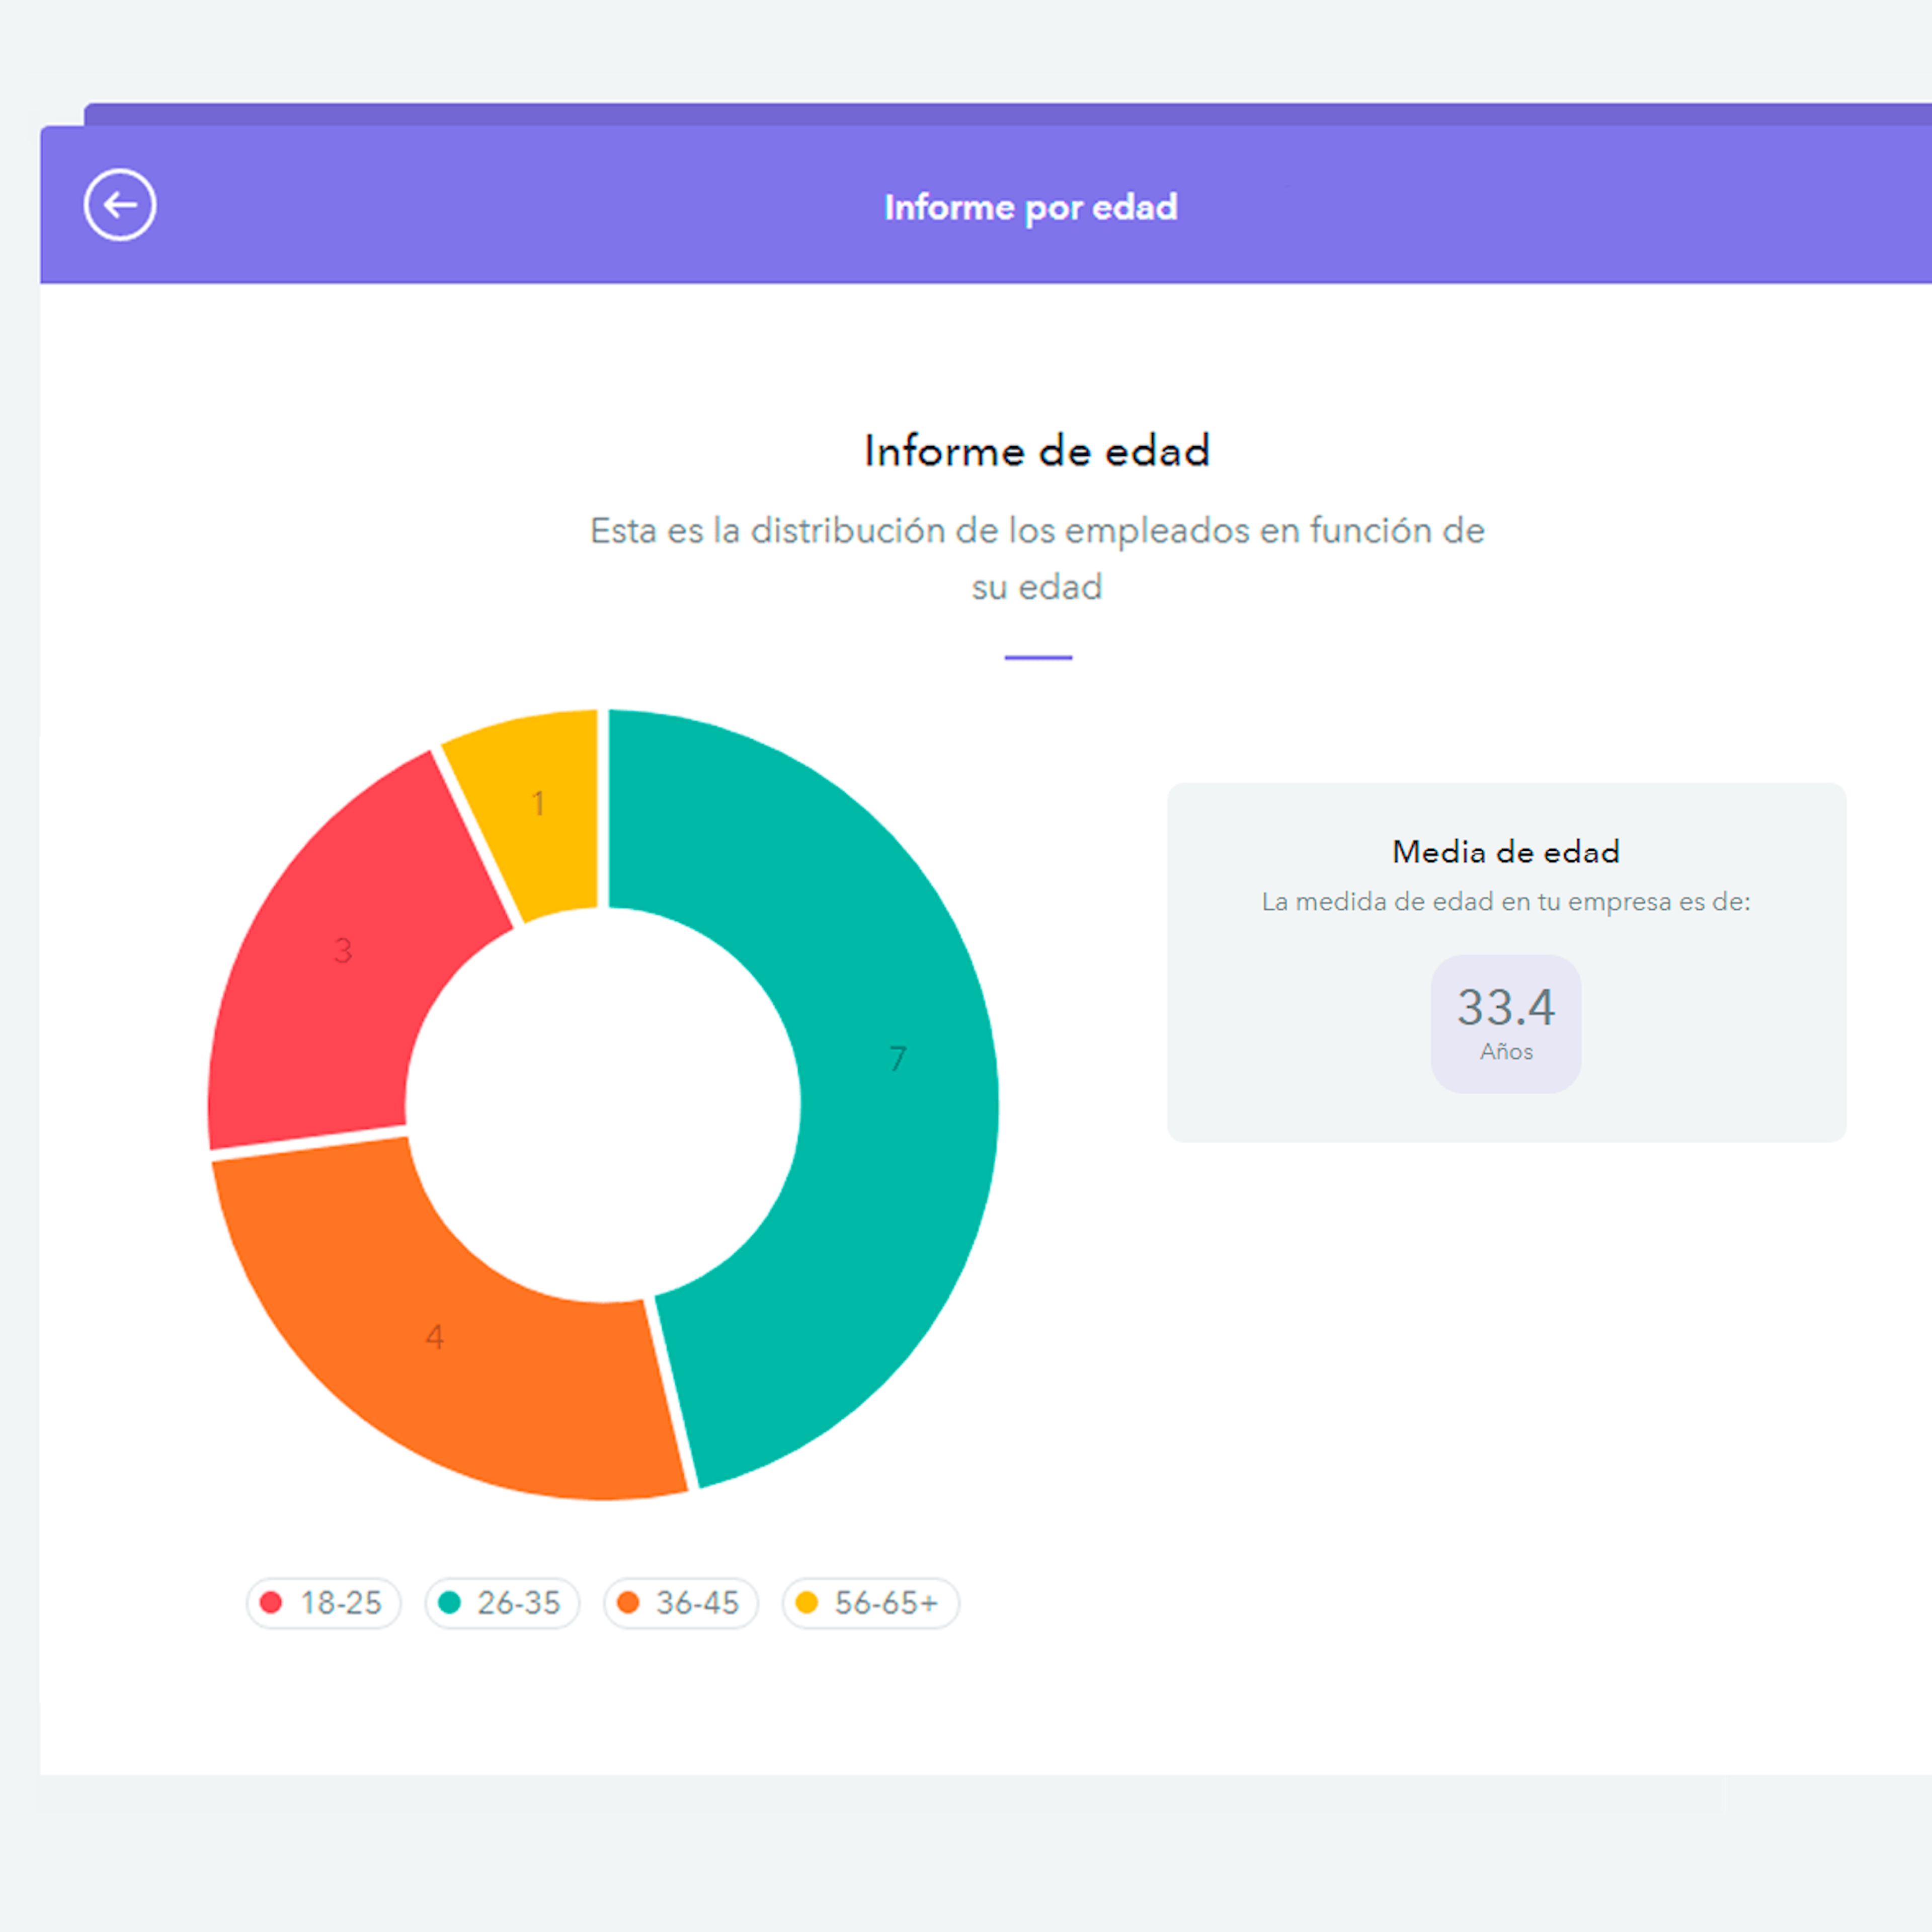
Task: Click the 33.4 Años average badge
Action: [1506, 1024]
